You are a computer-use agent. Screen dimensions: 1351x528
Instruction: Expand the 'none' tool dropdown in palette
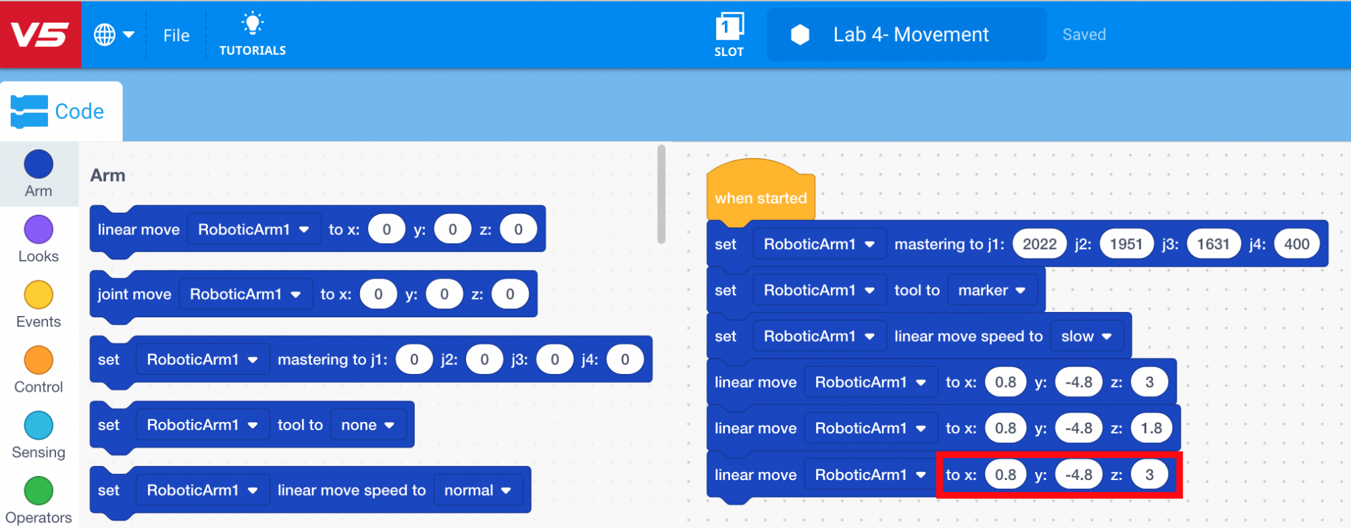(x=367, y=425)
